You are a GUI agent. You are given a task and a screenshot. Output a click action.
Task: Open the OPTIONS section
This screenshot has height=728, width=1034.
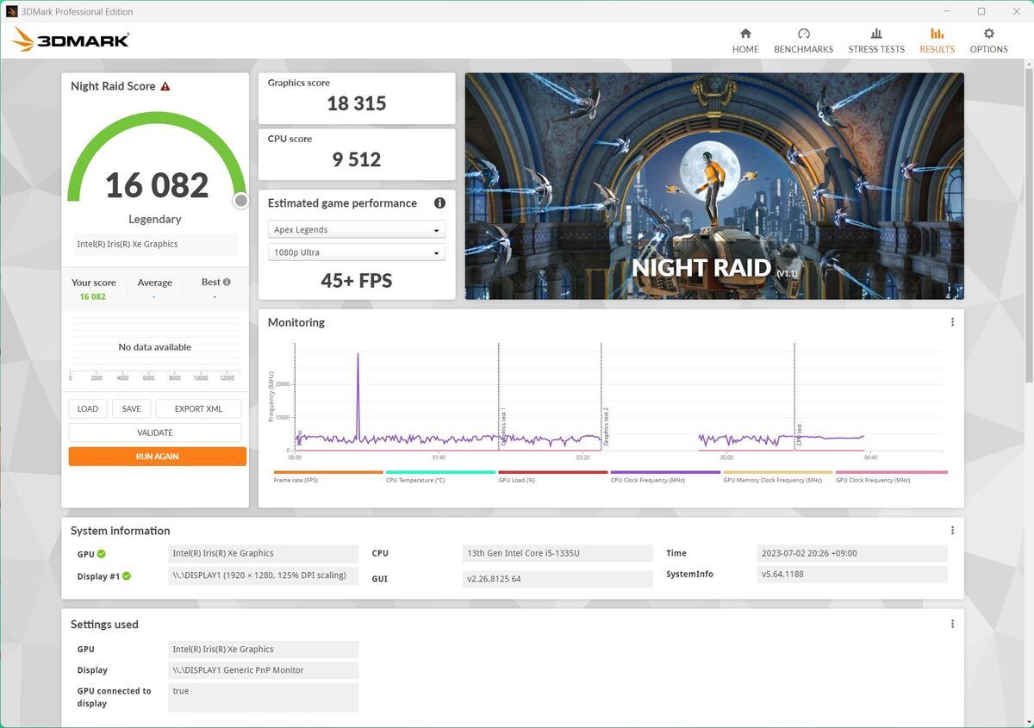pos(988,40)
